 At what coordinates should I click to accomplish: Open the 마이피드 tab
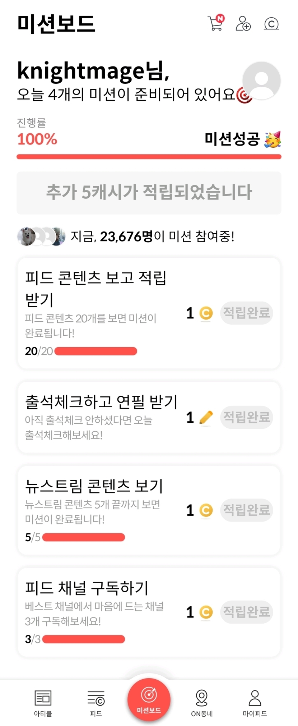pyautogui.click(x=255, y=702)
